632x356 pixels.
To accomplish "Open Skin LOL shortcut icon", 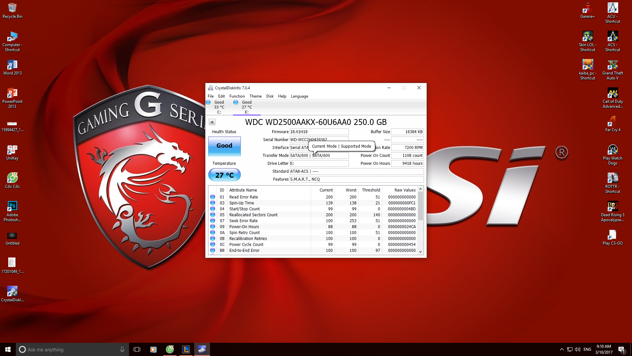I will (587, 42).
